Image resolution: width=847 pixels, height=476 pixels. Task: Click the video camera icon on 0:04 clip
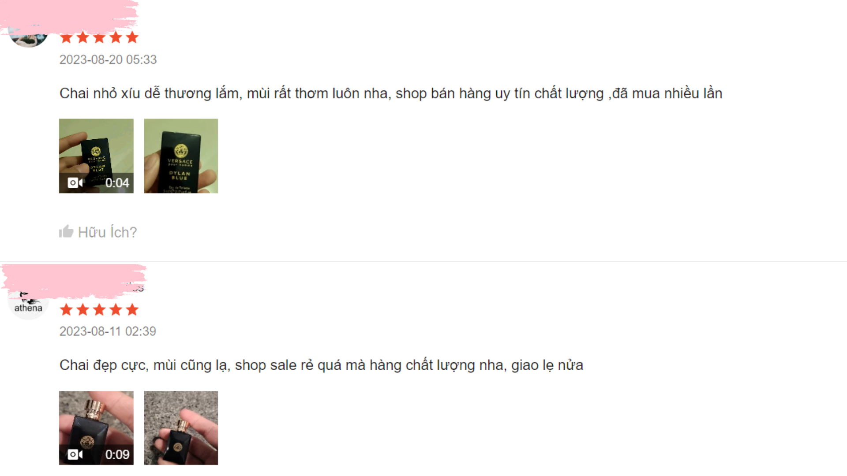pos(75,182)
